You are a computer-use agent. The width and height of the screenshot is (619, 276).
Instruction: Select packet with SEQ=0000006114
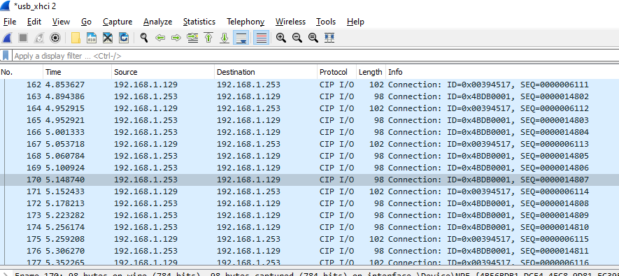pyautogui.click(x=309, y=191)
